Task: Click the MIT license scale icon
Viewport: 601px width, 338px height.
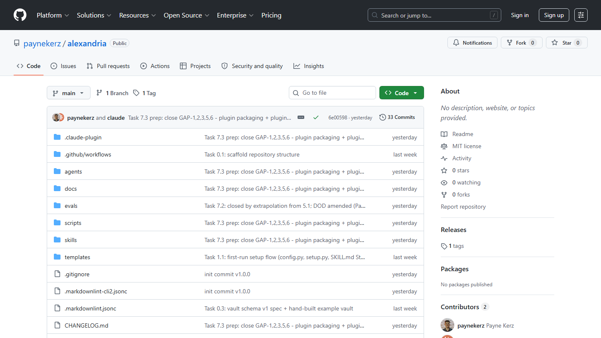Action: (444, 146)
